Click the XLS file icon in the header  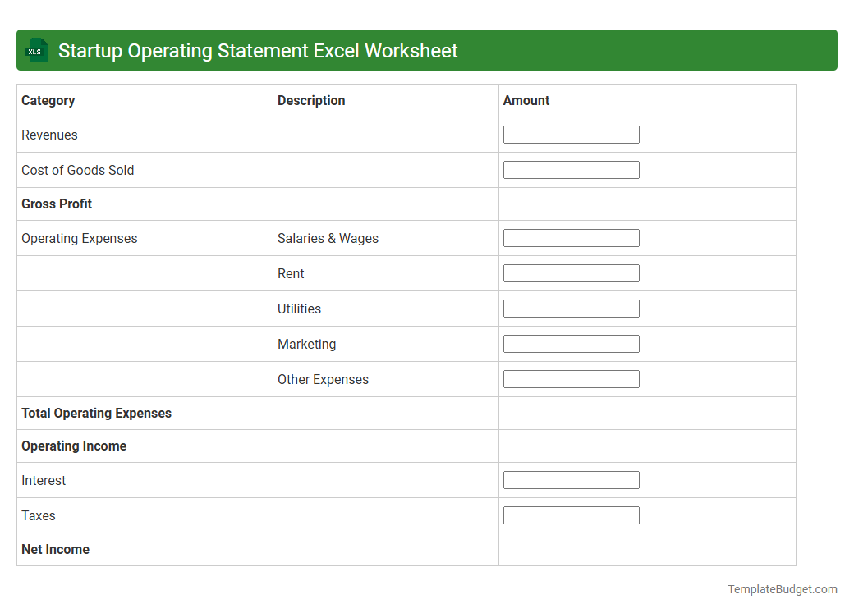tap(36, 50)
